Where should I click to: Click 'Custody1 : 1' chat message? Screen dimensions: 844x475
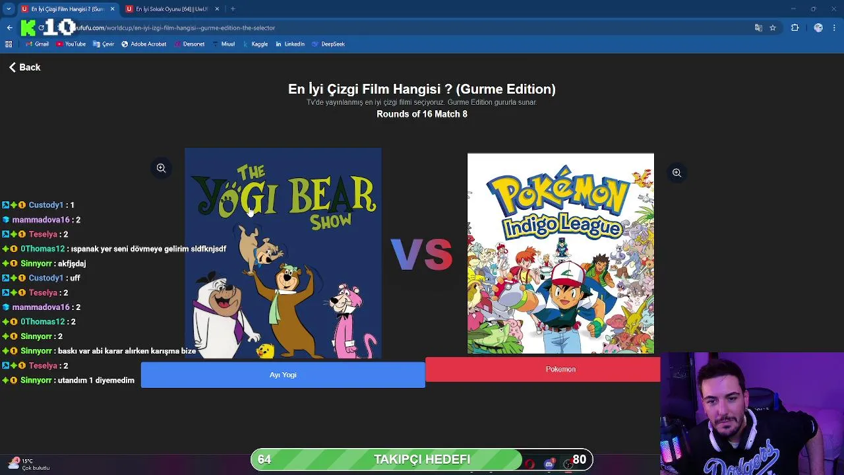click(38, 205)
